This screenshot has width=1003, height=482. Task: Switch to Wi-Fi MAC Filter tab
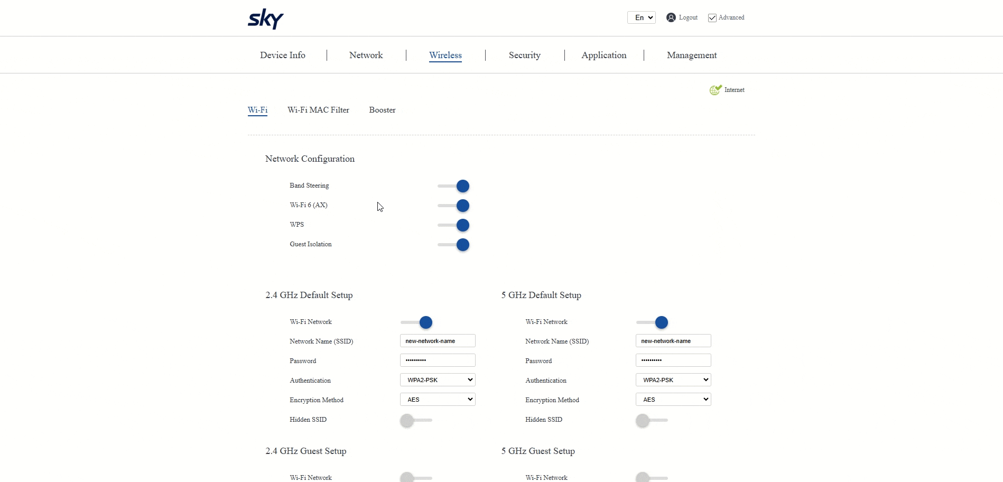tap(318, 110)
